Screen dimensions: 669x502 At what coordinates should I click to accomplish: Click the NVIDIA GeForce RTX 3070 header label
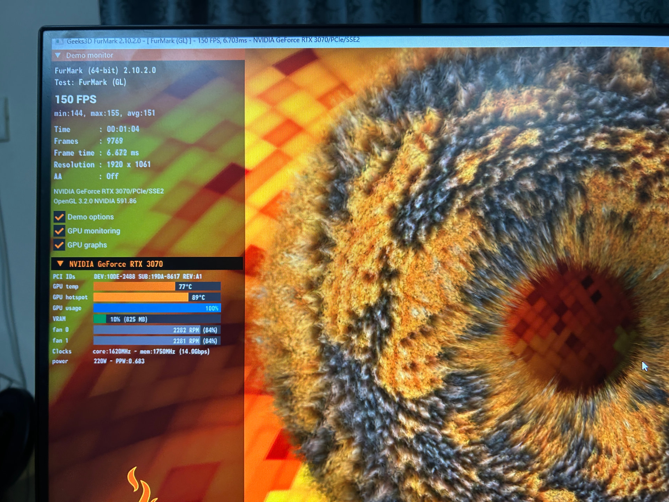point(116,264)
